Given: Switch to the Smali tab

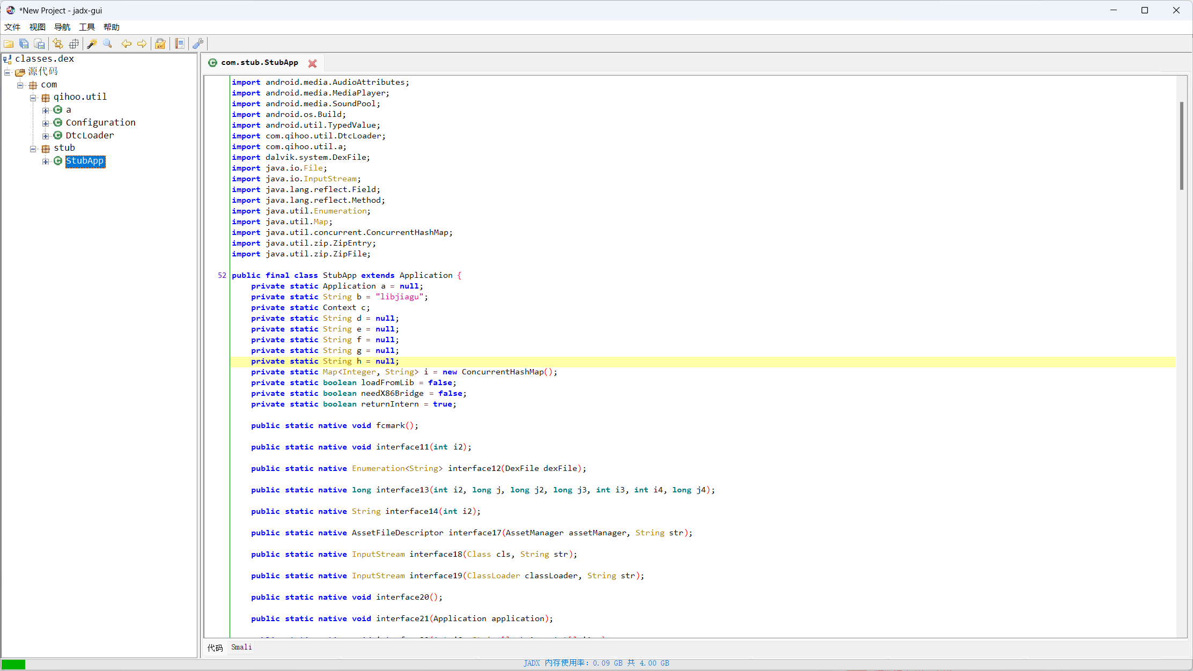Looking at the screenshot, I should (241, 647).
